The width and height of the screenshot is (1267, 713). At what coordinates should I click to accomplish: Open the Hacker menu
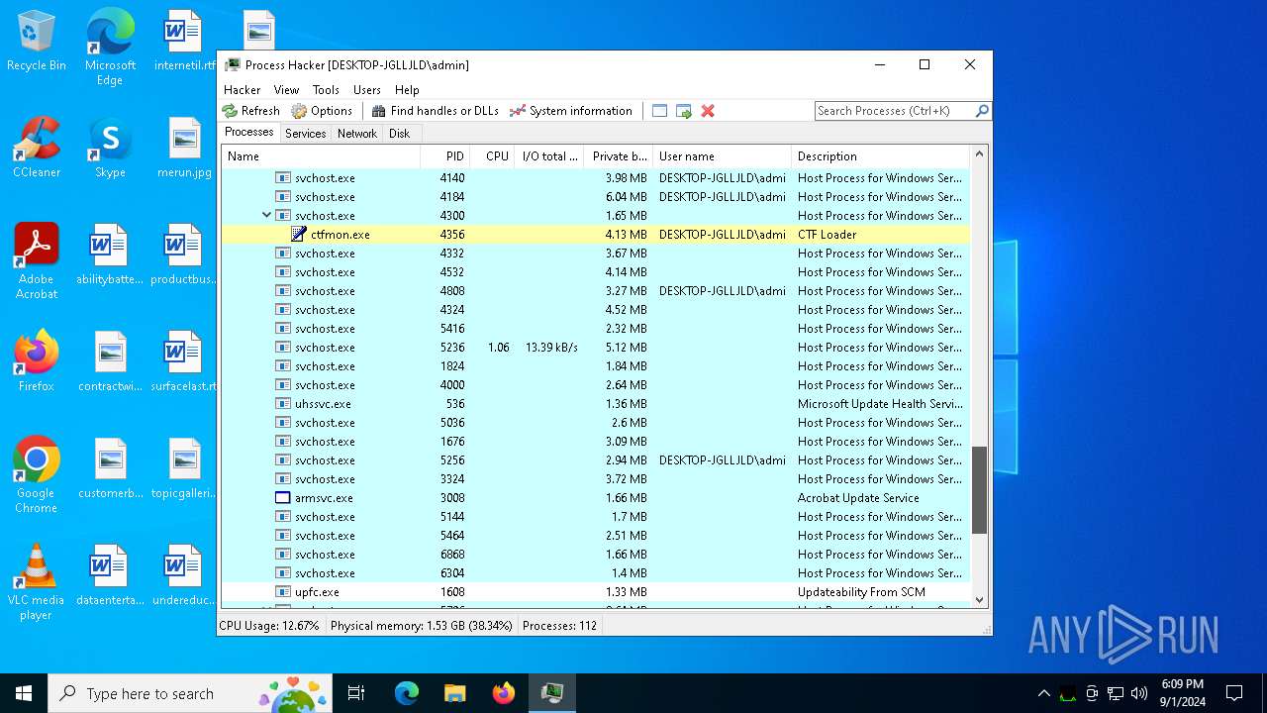243,89
